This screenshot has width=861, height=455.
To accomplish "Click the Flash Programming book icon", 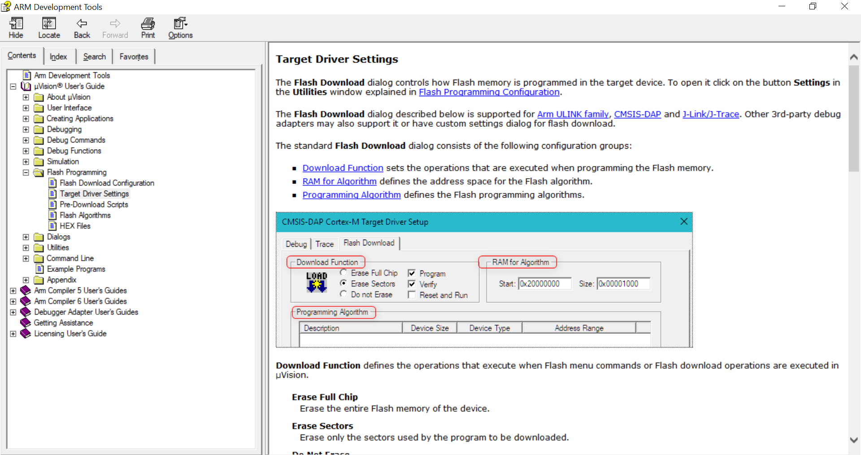I will [39, 172].
